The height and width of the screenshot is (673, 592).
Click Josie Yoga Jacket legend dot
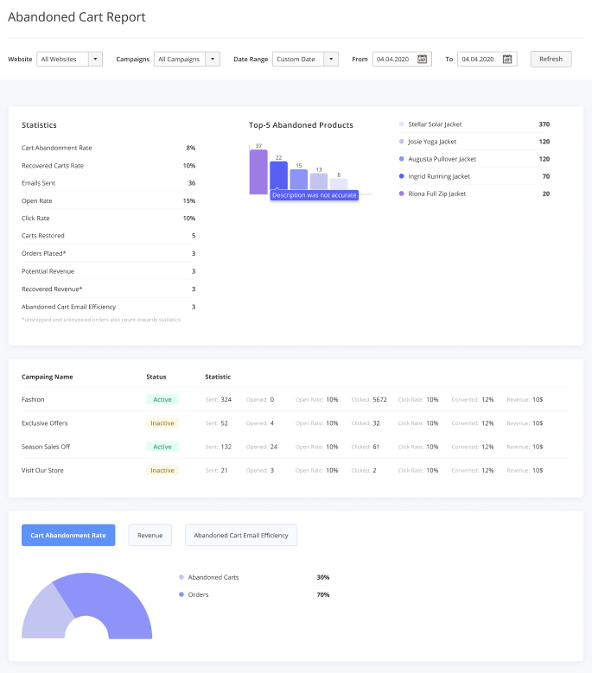tap(401, 141)
